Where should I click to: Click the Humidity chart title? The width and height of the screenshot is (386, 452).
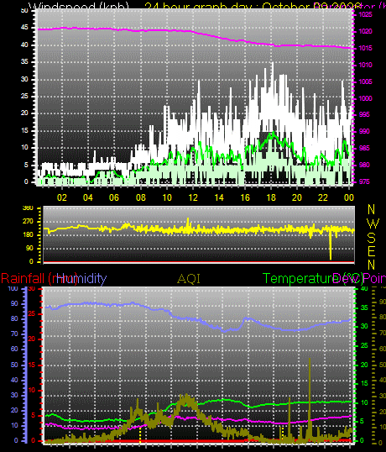click(x=81, y=278)
